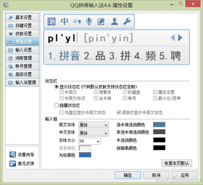Open the 帐号管理 tab

coord(22,66)
